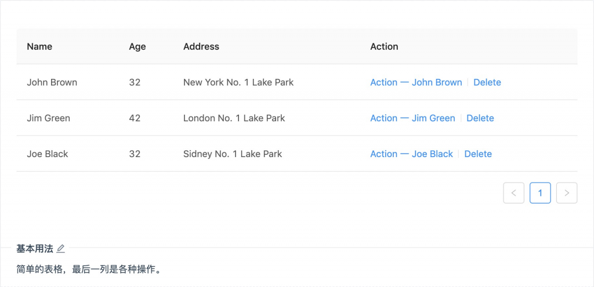Click the 基本用法 section title
594x287 pixels.
[x=35, y=249]
